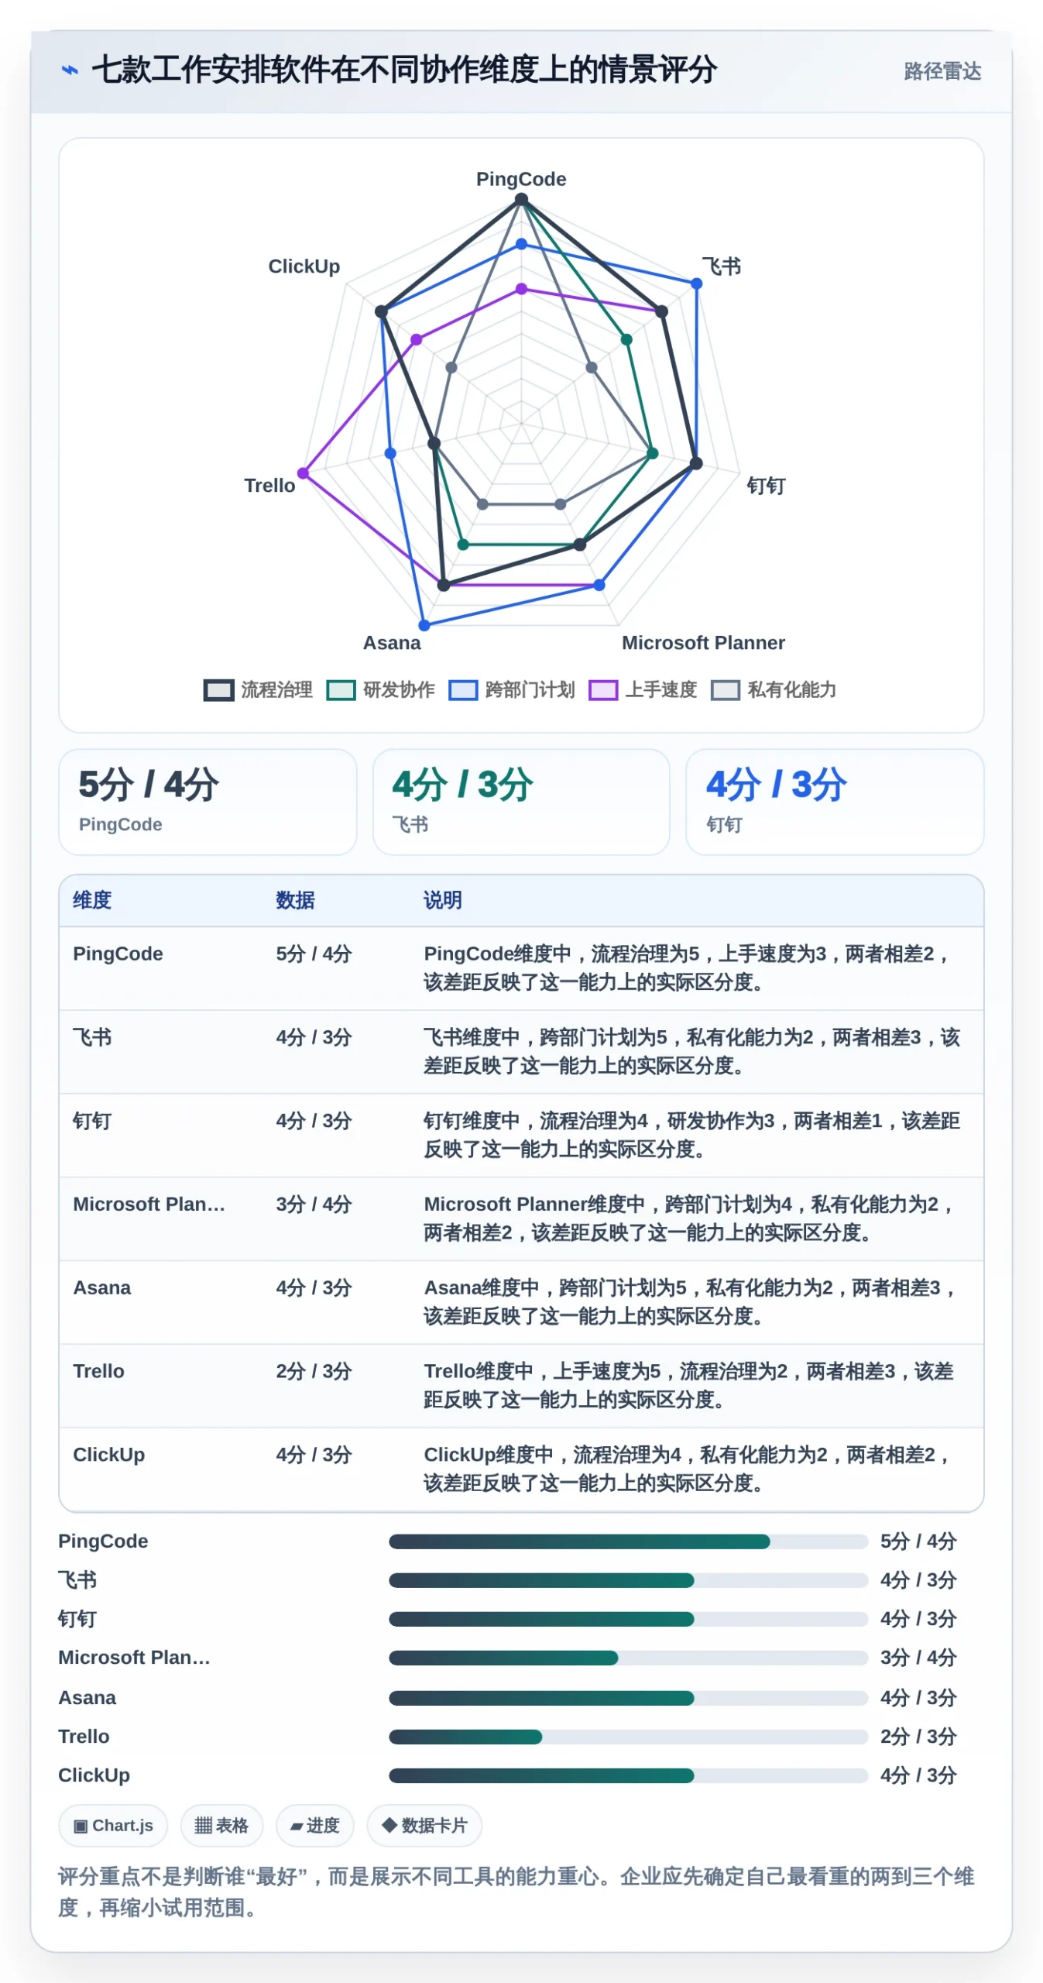Click the ClickUp axis label on radar

coord(304,266)
